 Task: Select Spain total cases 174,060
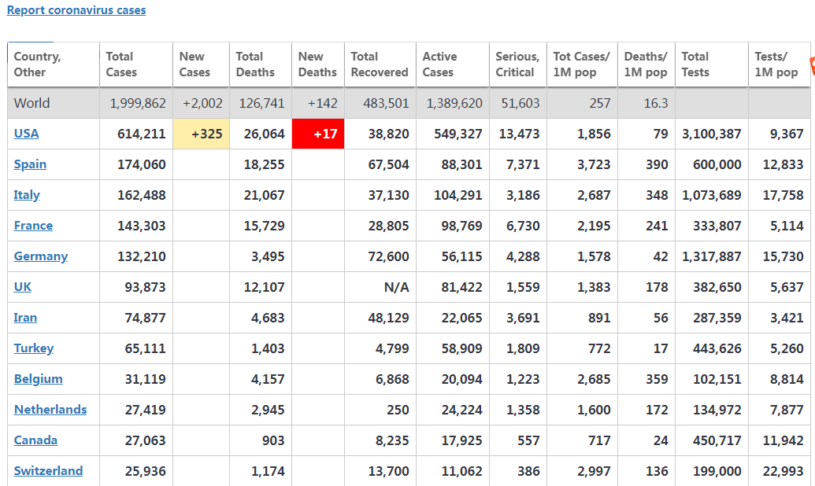click(136, 164)
